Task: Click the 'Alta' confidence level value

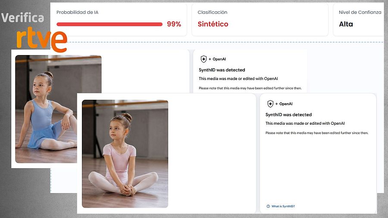Action: (346, 24)
